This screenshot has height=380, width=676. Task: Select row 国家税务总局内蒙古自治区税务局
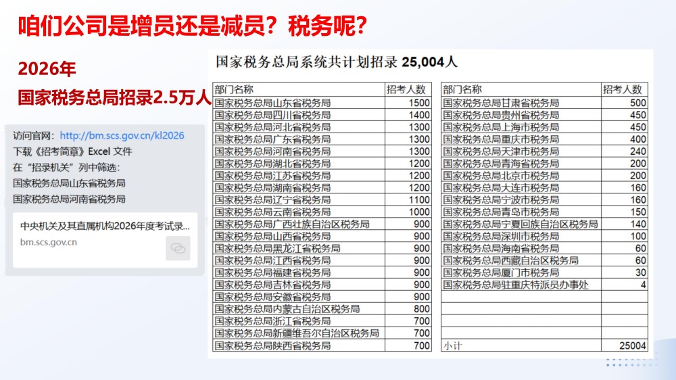click(322, 308)
